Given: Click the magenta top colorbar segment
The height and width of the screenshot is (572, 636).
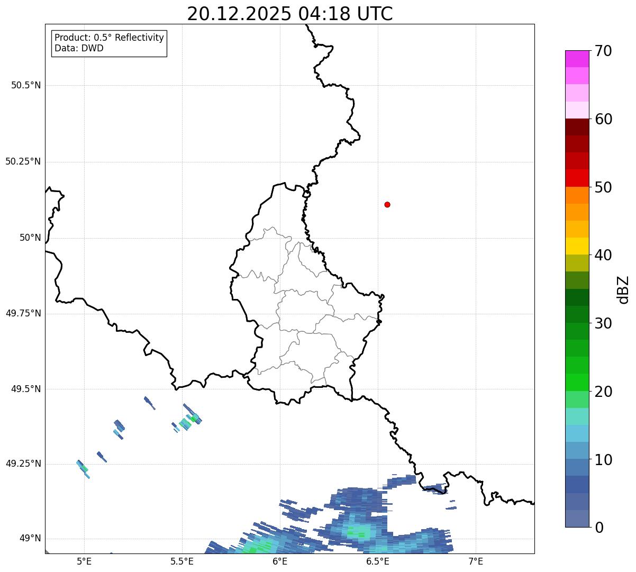Looking at the screenshot, I should (577, 59).
